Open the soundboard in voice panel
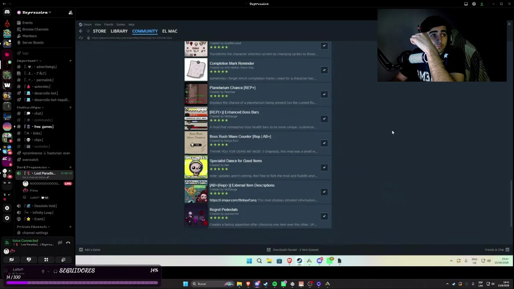 coord(63,260)
